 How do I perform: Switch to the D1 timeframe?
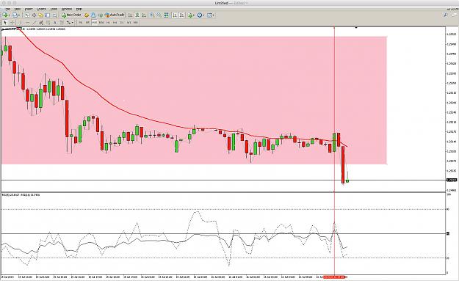122,22
